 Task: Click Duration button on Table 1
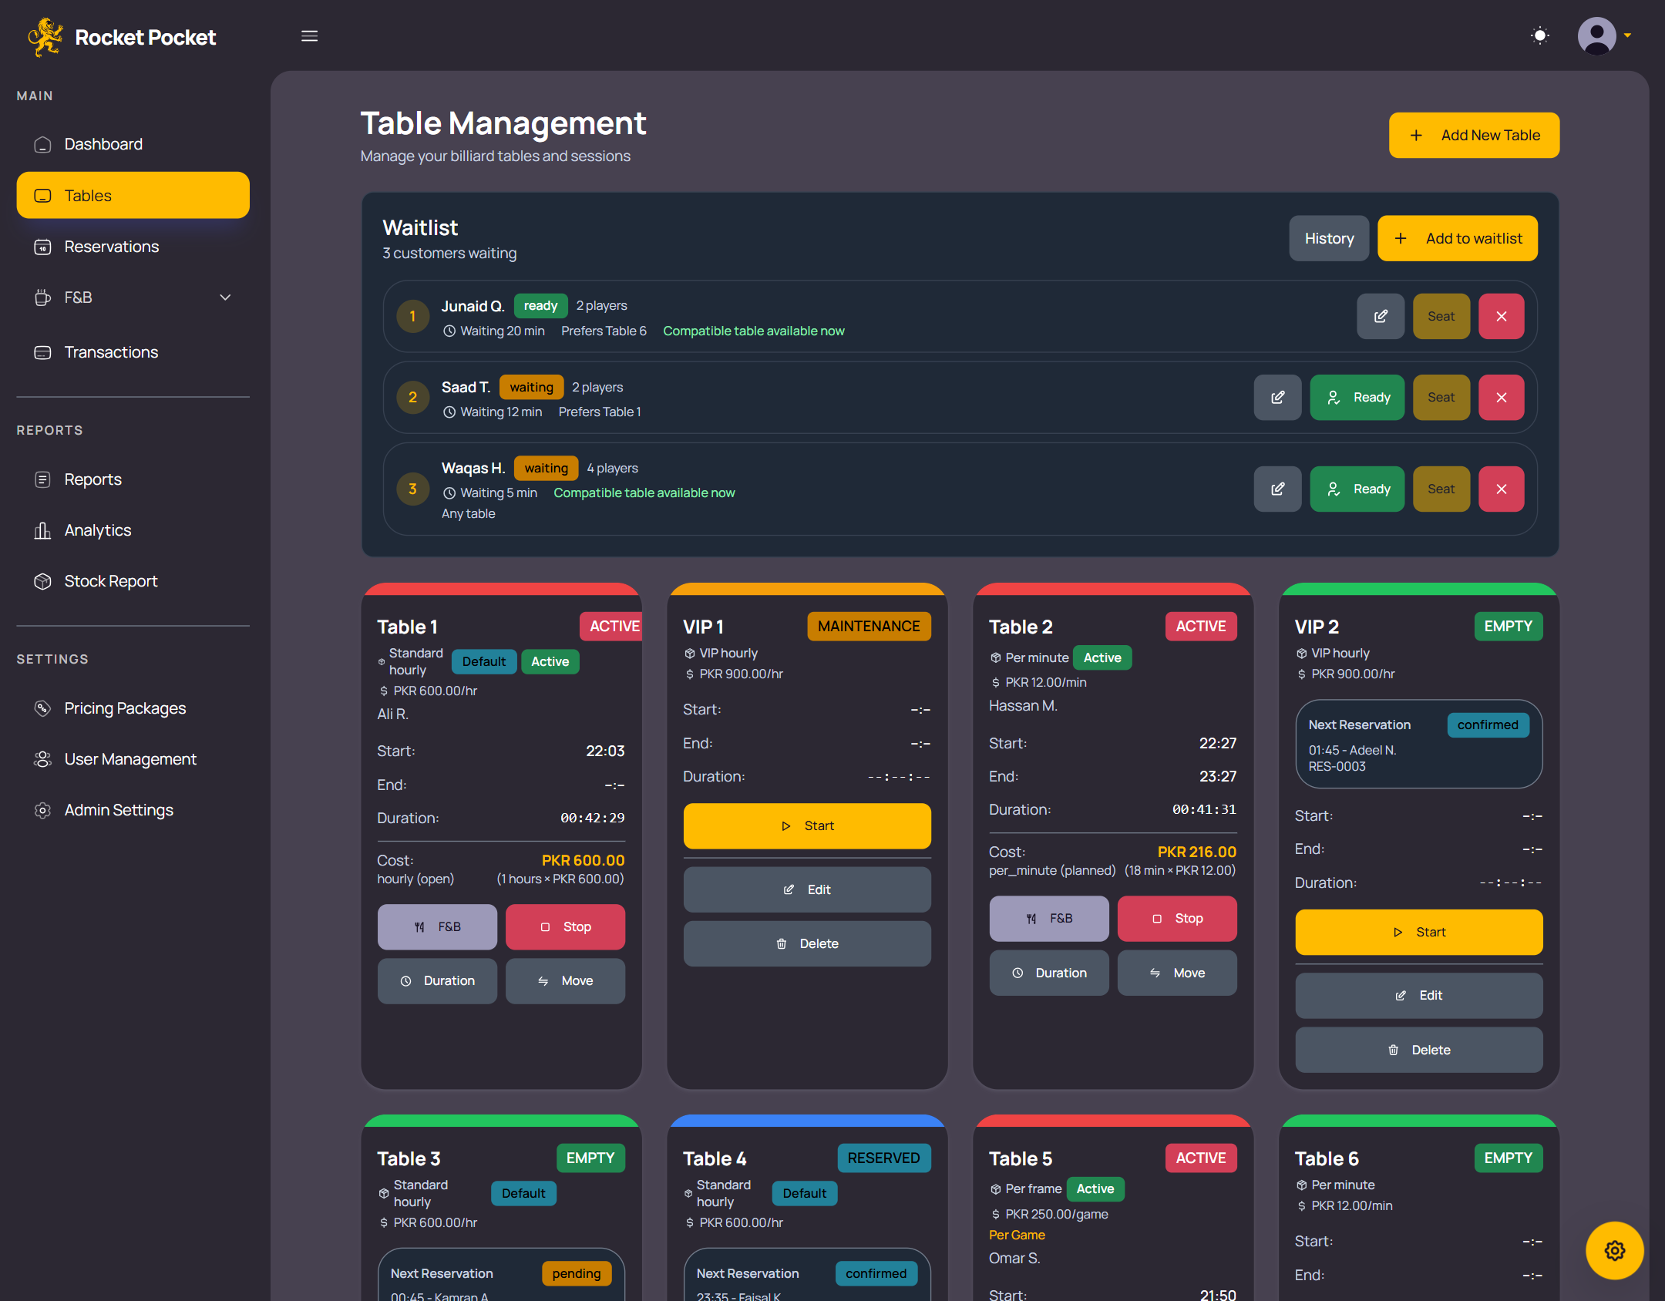(437, 981)
